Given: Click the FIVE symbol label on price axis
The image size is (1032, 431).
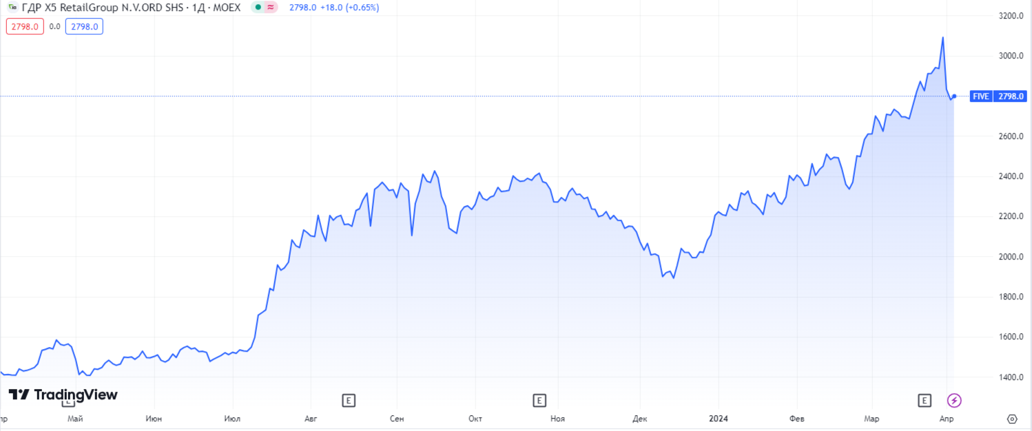Looking at the screenshot, I should pyautogui.click(x=982, y=96).
